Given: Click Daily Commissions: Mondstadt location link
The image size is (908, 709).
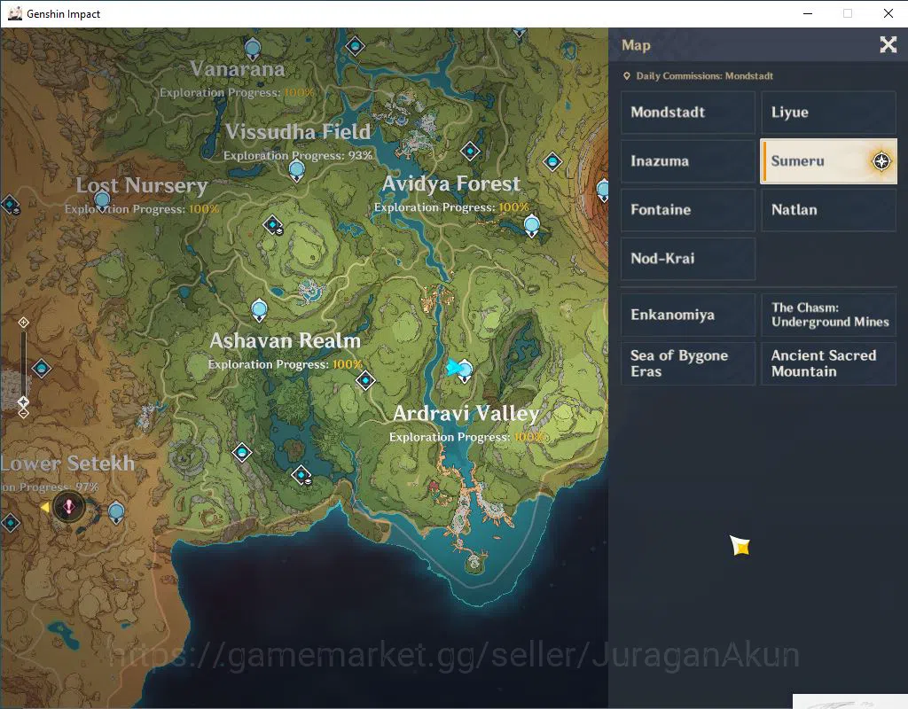Looking at the screenshot, I should tap(698, 76).
